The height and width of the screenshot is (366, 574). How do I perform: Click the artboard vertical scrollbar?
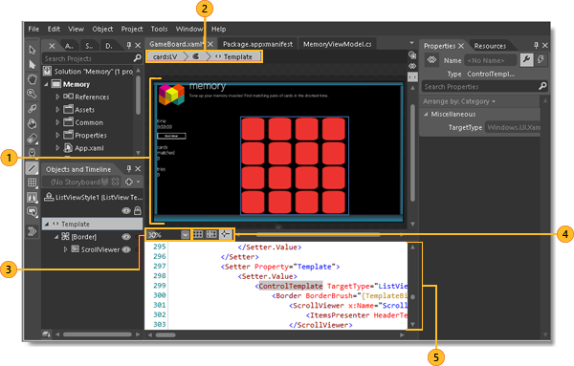click(x=412, y=153)
